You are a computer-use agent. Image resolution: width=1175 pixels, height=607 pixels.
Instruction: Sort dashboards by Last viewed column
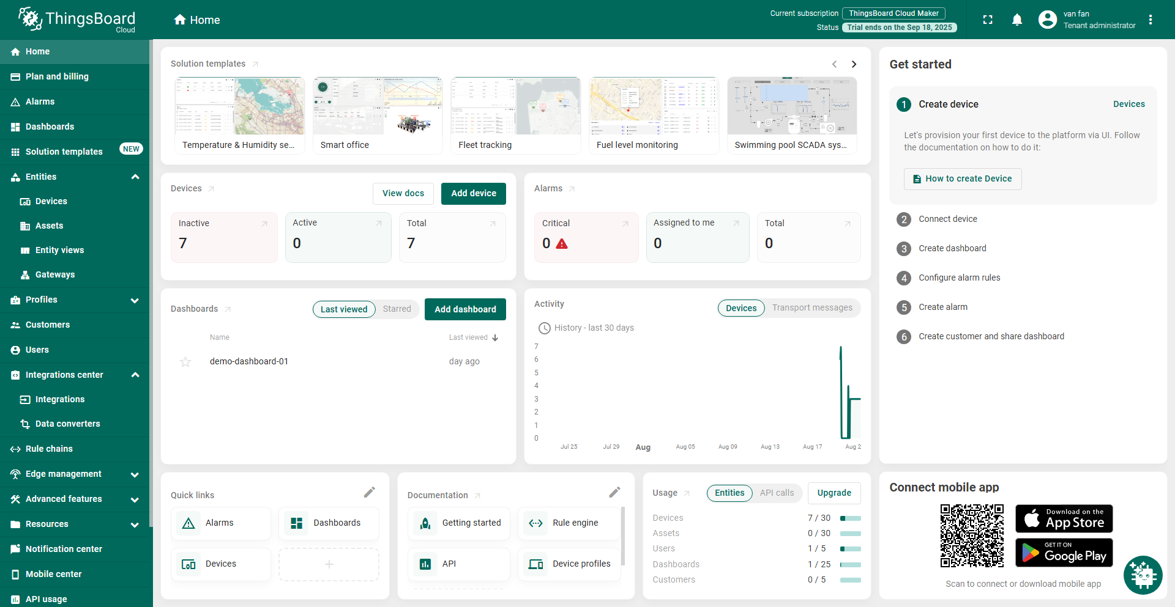[x=474, y=337]
